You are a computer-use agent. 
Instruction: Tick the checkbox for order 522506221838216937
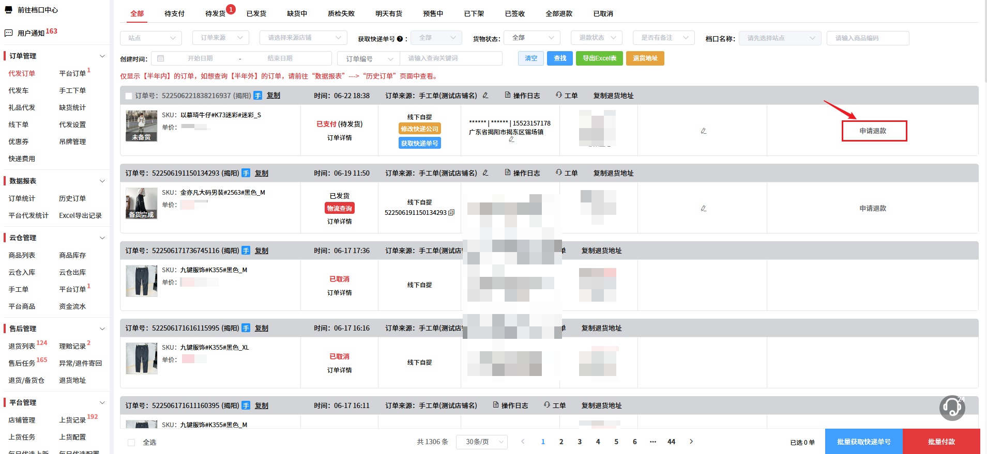click(129, 96)
